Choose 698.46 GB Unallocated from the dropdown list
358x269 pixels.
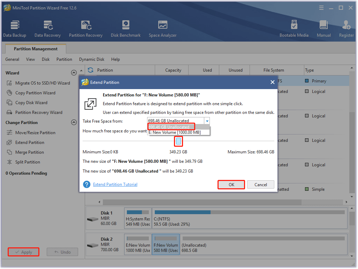pyautogui.click(x=178, y=127)
